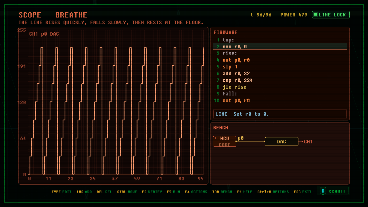Image resolution: width=368 pixels, height=207 pixels.
Task: Click the 71 x-axis tick label
Action: [x=159, y=179]
